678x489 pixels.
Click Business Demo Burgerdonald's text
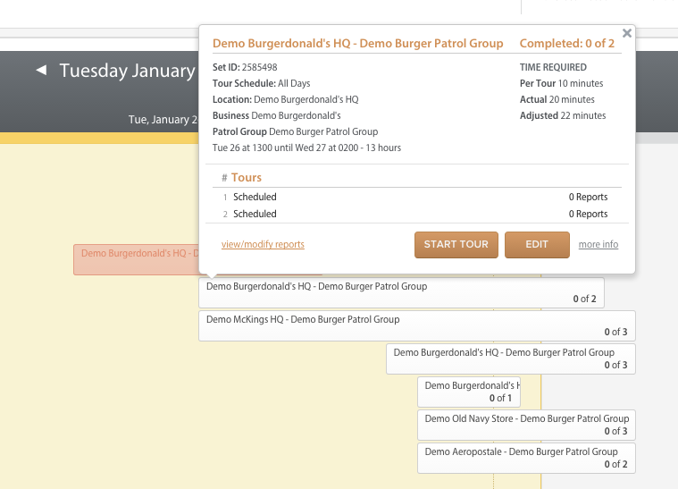click(276, 115)
